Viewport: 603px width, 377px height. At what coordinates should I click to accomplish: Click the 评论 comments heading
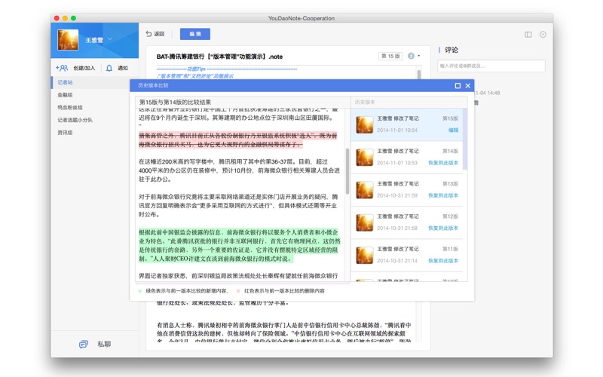pos(451,50)
